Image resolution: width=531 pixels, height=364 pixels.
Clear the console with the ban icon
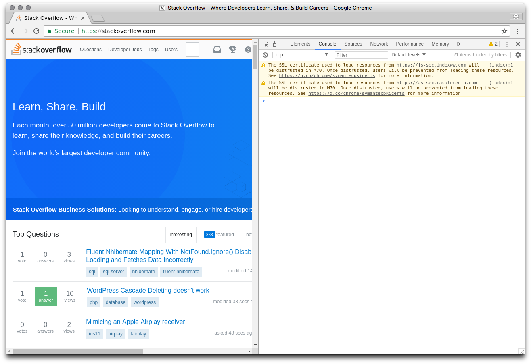click(x=265, y=55)
